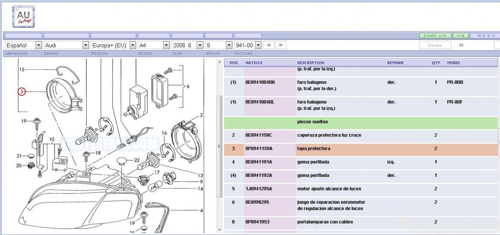Click the number 44 link

[461, 45]
